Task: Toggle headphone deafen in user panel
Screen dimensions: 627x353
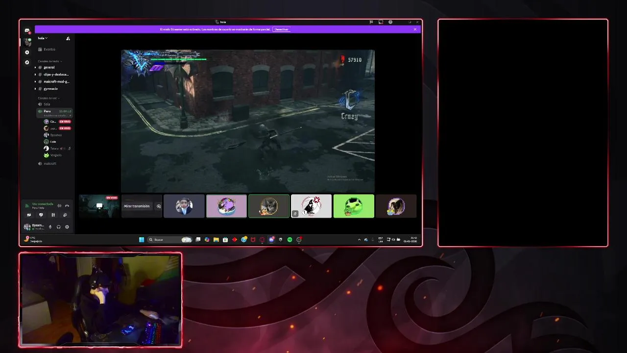Action: [x=58, y=227]
